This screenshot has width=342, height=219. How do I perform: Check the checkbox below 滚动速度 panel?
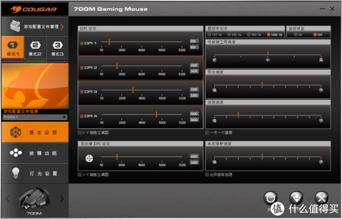point(207,133)
